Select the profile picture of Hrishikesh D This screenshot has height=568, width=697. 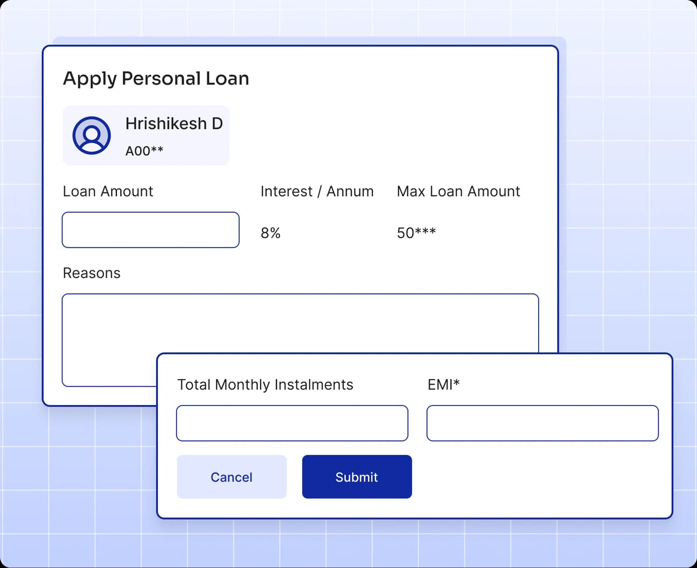pyautogui.click(x=92, y=135)
